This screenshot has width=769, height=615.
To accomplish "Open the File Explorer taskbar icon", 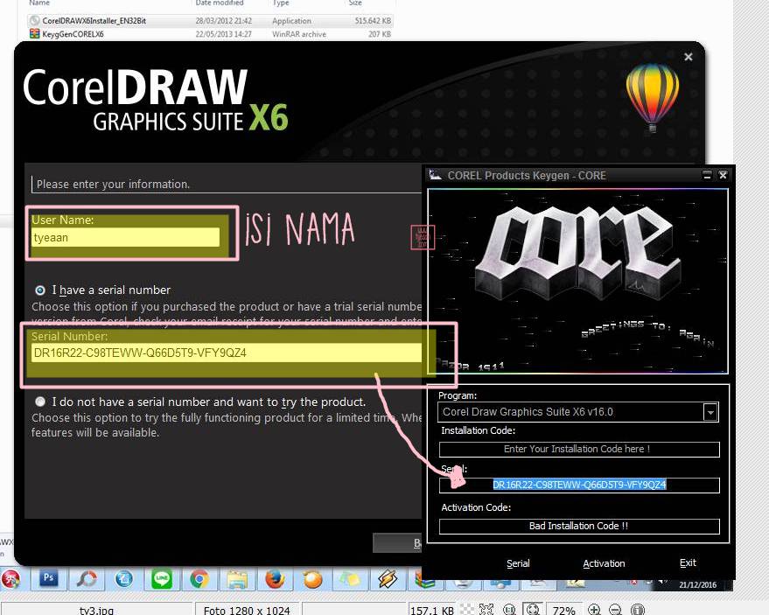I will click(237, 580).
